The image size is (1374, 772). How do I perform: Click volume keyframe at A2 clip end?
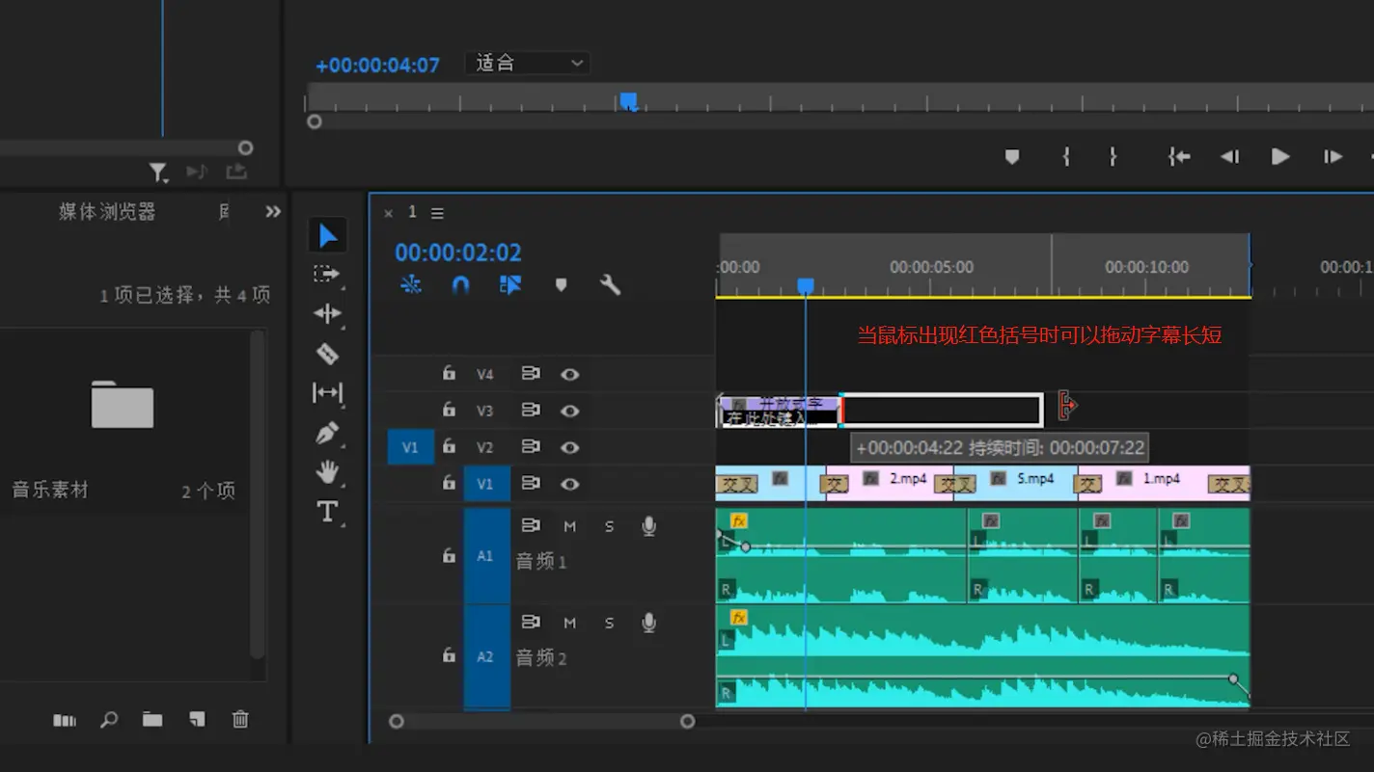click(x=1234, y=679)
